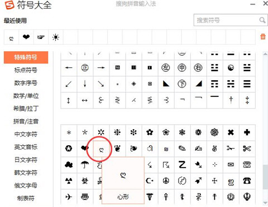Insert the left arrow symbol
The height and width of the screenshot is (207, 268).
pos(69,68)
